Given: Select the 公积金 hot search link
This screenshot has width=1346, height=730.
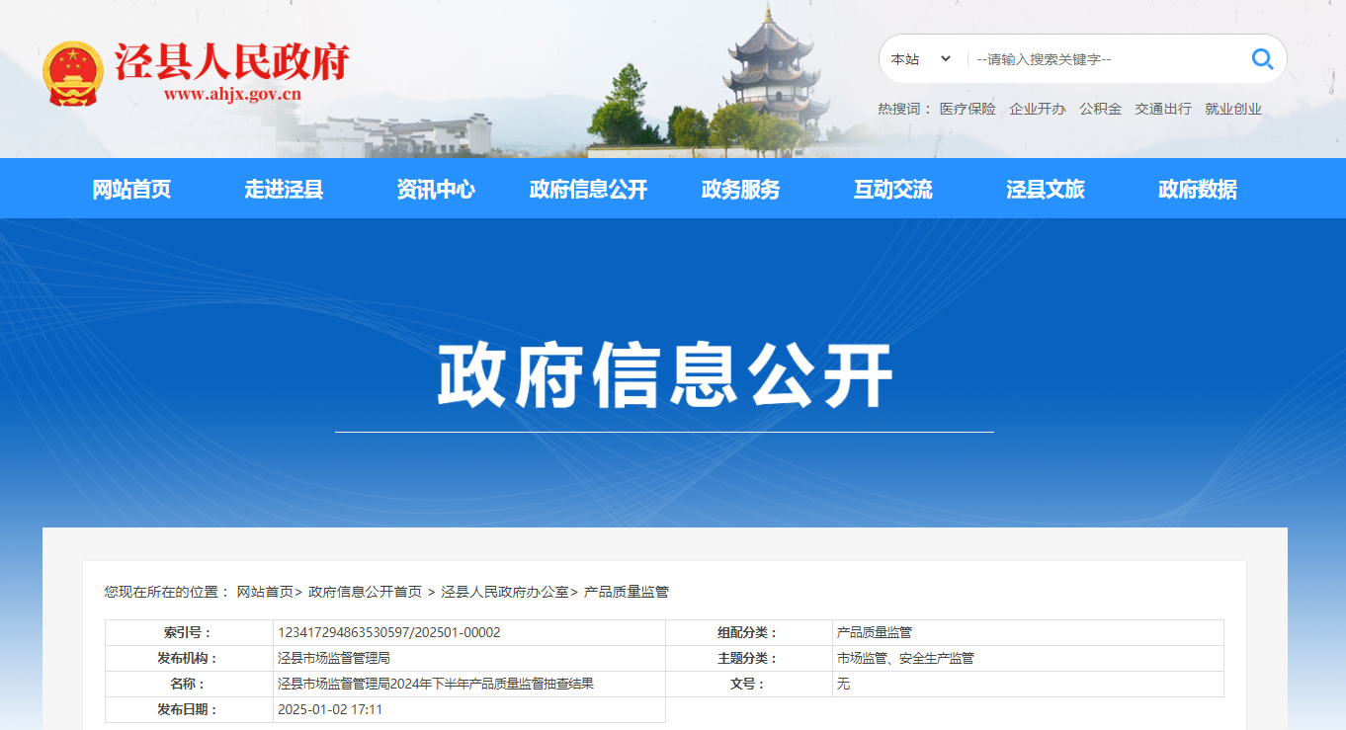Looking at the screenshot, I should coord(1100,110).
